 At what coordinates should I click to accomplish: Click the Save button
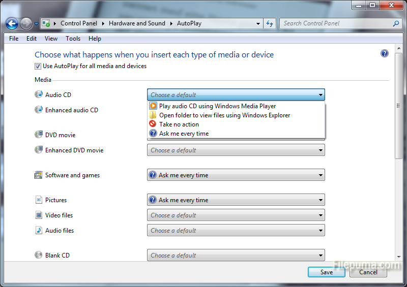pyautogui.click(x=326, y=272)
